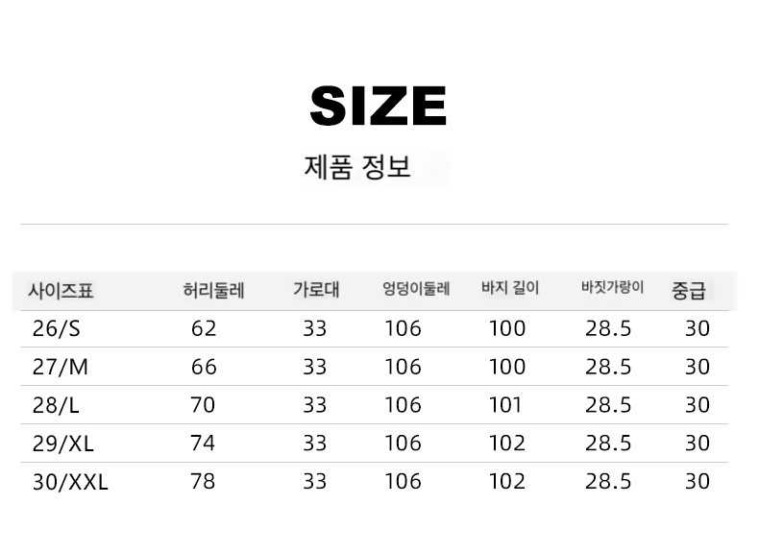
Task: Click waist value 74 for 29/XL
Action: coord(203,444)
